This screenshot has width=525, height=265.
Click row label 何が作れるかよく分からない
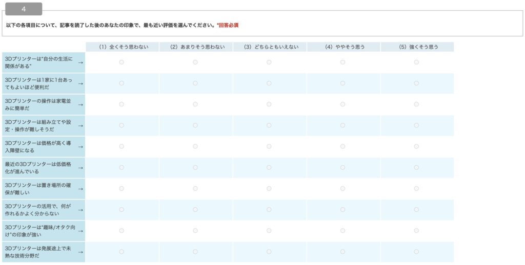pyautogui.click(x=44, y=210)
